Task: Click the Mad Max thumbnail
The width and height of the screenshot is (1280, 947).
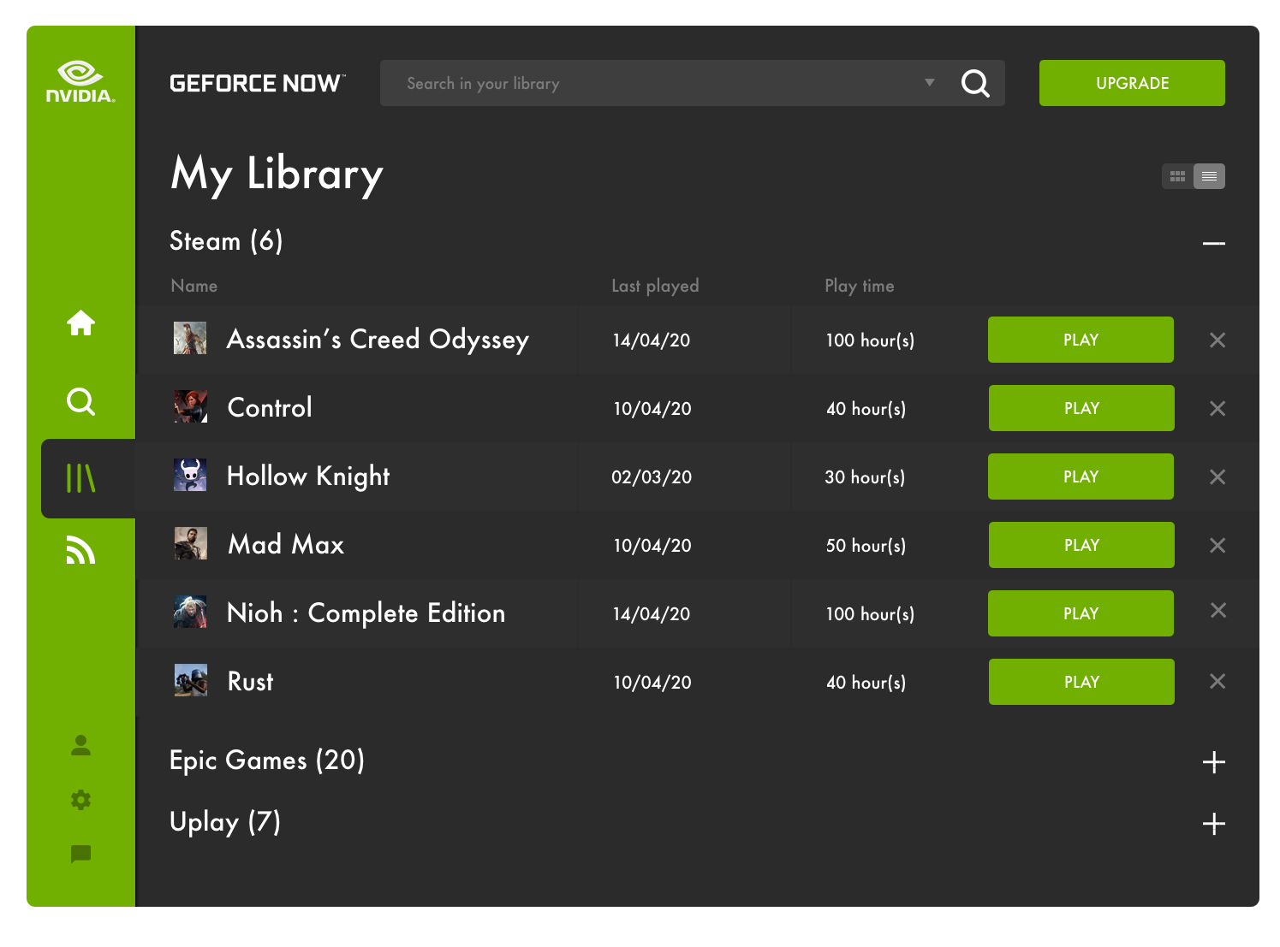Action: [x=191, y=543]
